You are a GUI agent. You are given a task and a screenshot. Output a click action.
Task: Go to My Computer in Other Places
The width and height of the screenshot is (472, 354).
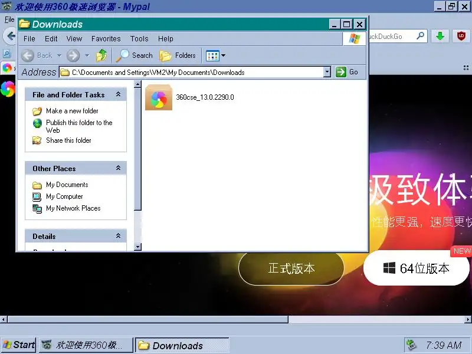[64, 196]
